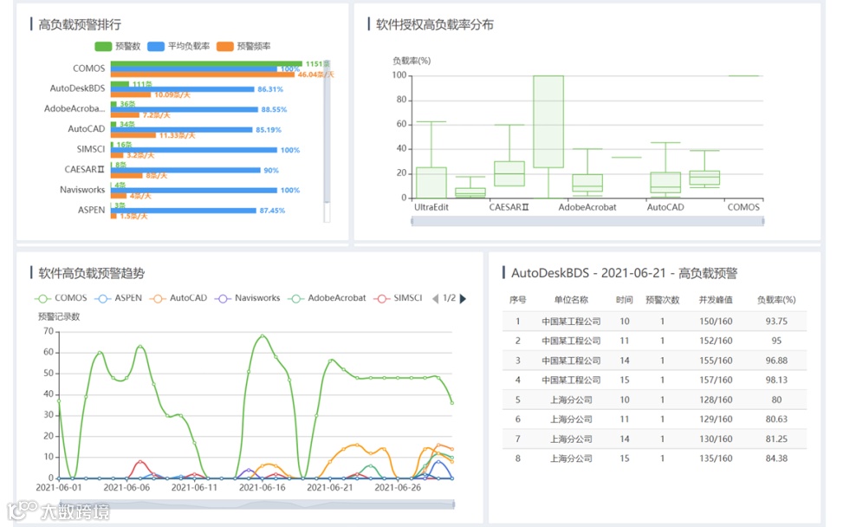Select the 98.13 load rate cell
Viewport: 843px width, 527px height.
pyautogui.click(x=776, y=381)
